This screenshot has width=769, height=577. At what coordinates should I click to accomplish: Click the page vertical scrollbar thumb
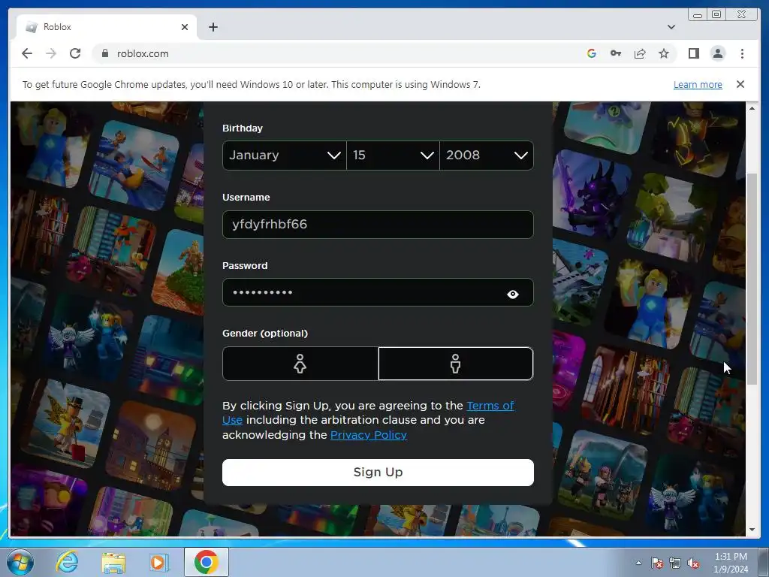752,279
